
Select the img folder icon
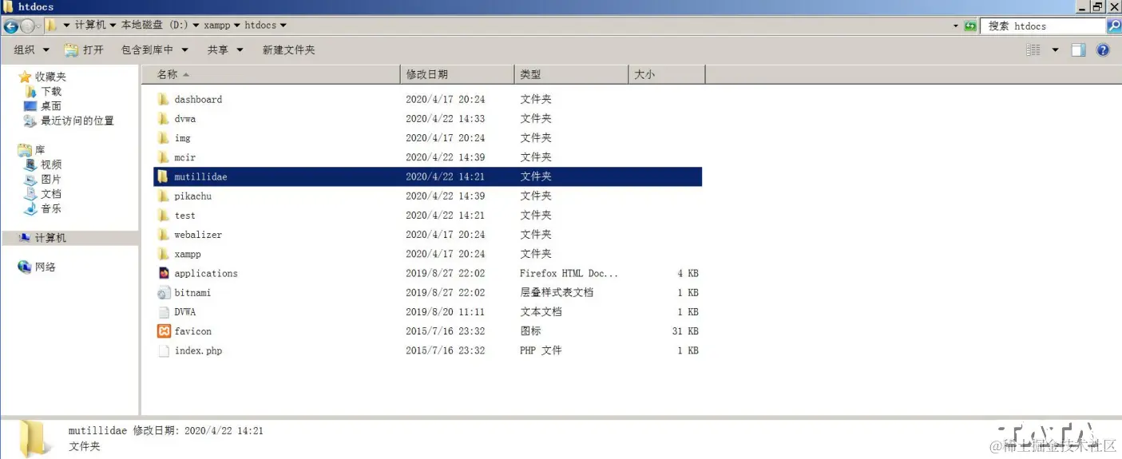[164, 137]
